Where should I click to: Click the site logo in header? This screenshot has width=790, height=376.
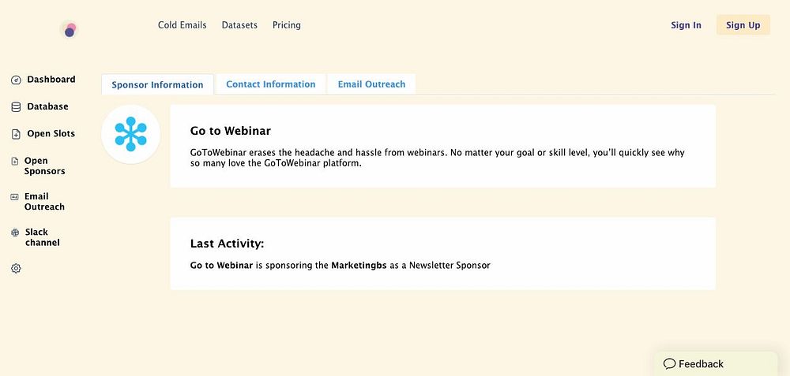click(70, 30)
